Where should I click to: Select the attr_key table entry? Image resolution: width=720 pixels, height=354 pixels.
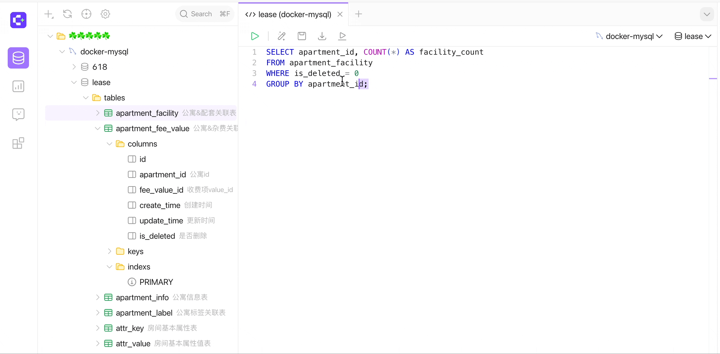coord(130,328)
